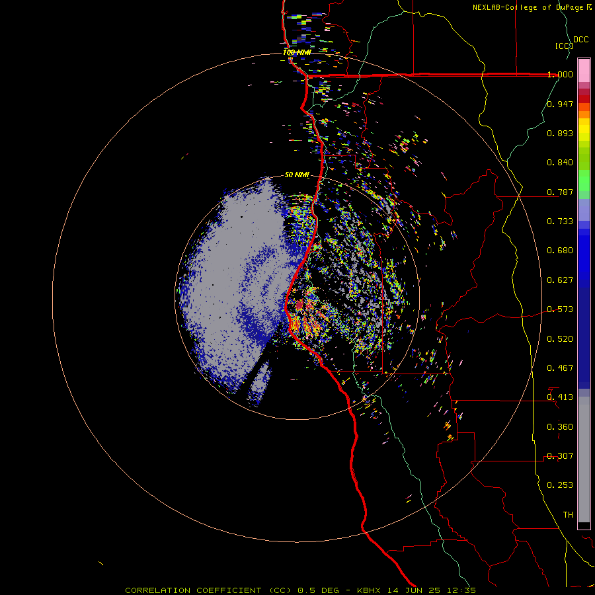
Task: Pick the light pink segment atop the color bar
Action: [x=584, y=70]
